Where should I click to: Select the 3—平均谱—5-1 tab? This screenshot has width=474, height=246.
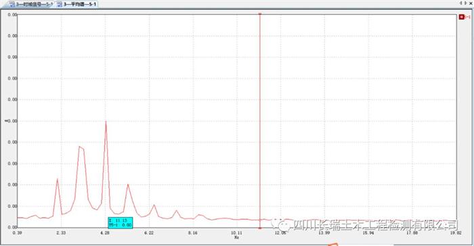tap(77, 4)
